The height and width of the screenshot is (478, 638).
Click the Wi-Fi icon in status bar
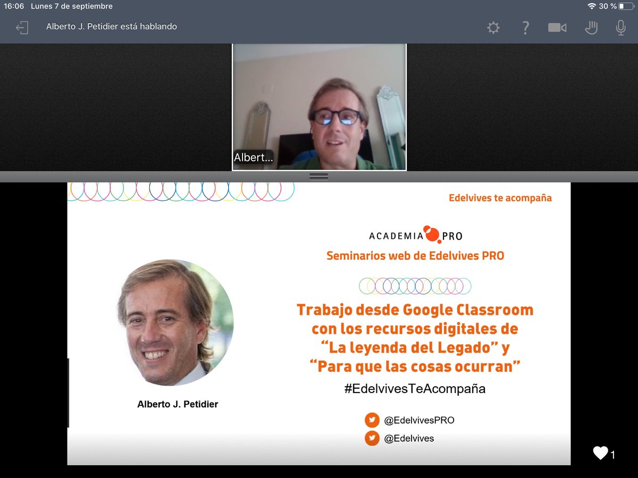point(592,6)
